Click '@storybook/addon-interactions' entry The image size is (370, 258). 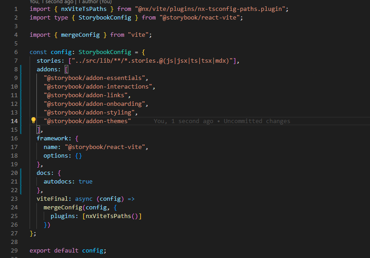[98, 87]
